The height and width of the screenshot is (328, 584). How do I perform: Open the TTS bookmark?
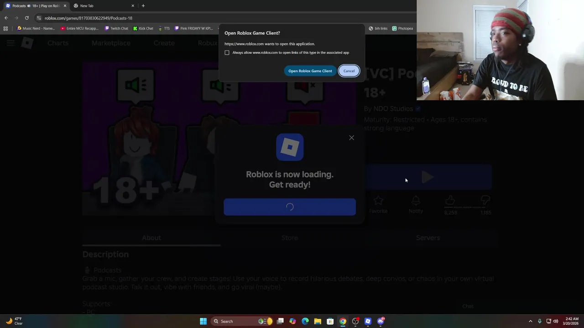click(164, 28)
